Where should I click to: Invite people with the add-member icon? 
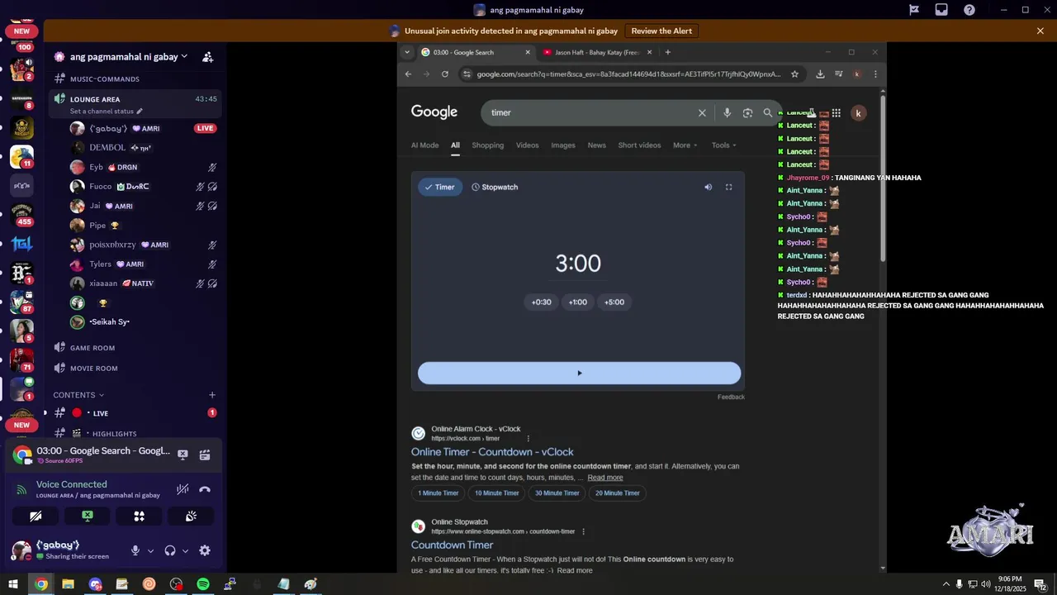[208, 57]
